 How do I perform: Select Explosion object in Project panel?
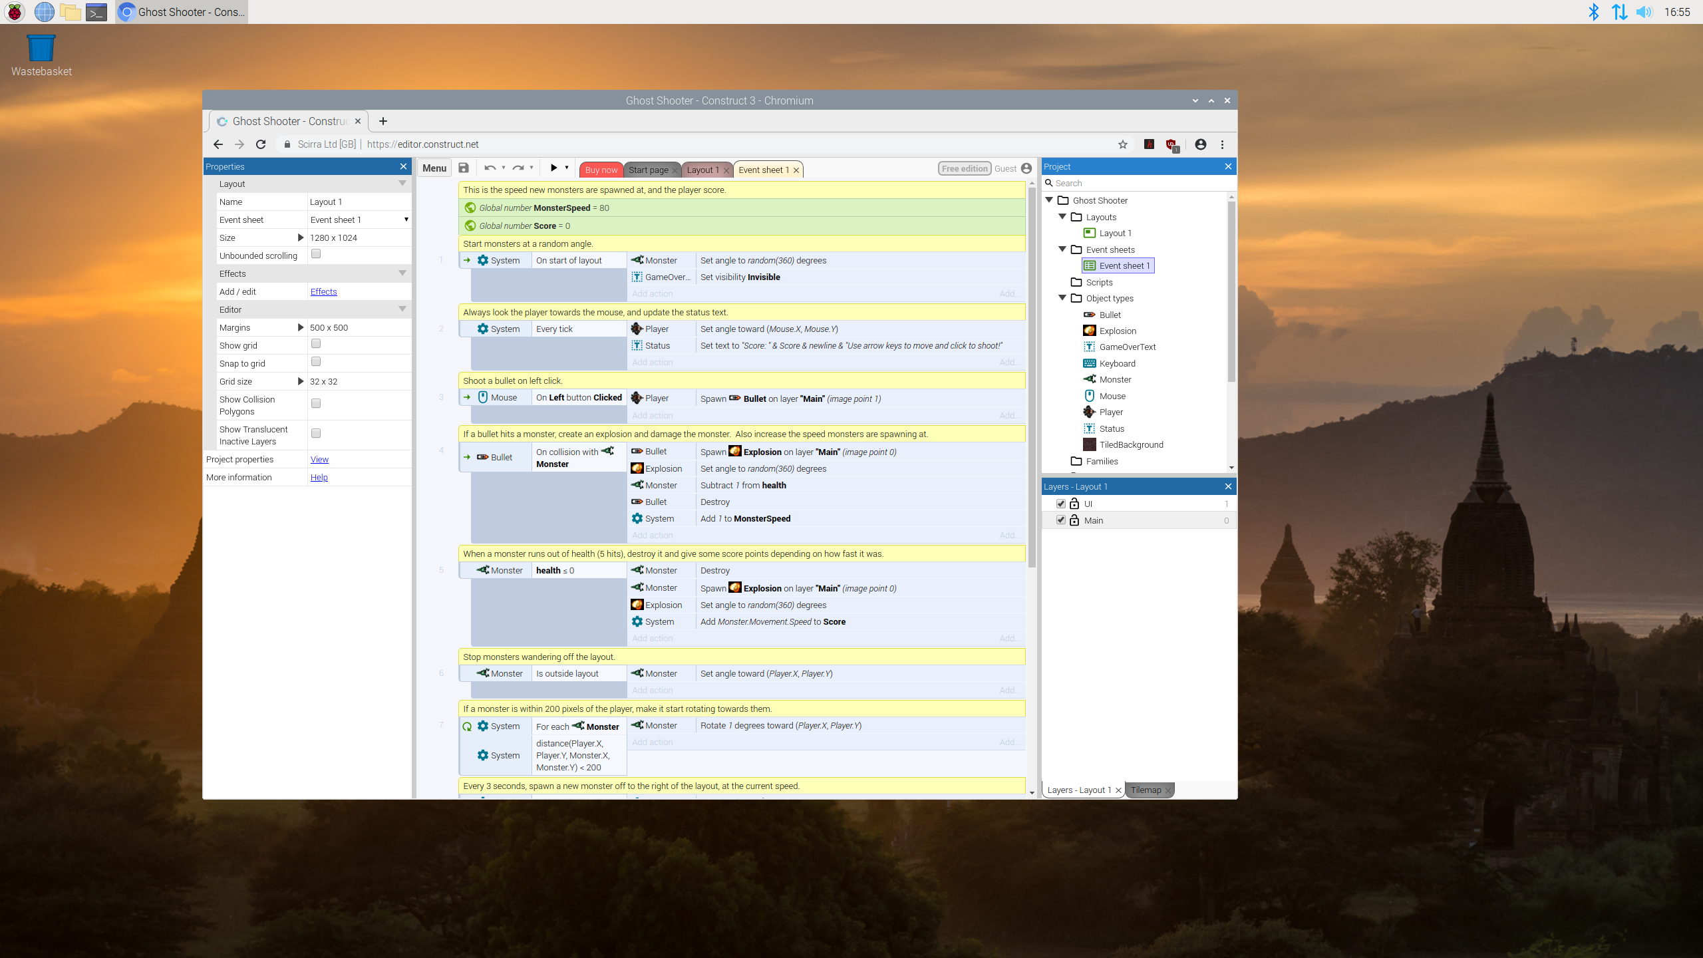coord(1118,331)
